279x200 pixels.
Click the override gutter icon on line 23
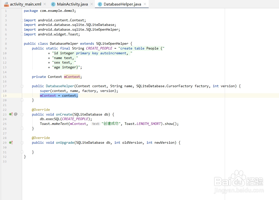(11, 114)
